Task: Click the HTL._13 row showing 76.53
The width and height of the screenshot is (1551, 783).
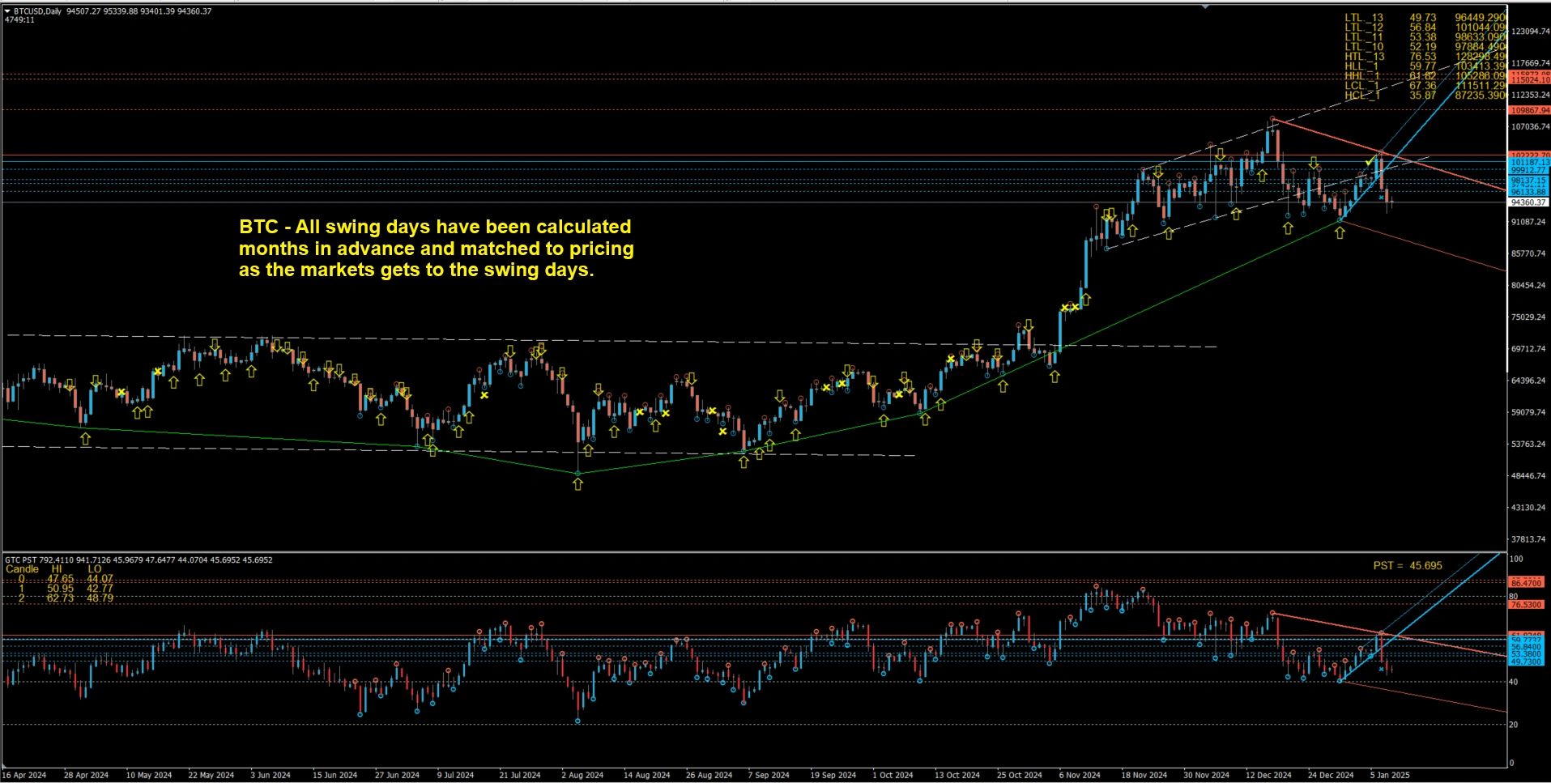Action: [x=1425, y=56]
